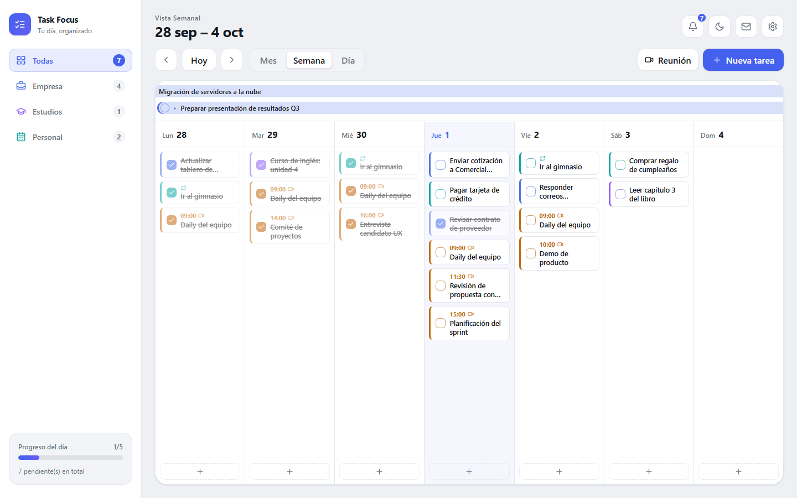
Task: Click video icon on Planificación del sprint
Action: click(x=471, y=314)
